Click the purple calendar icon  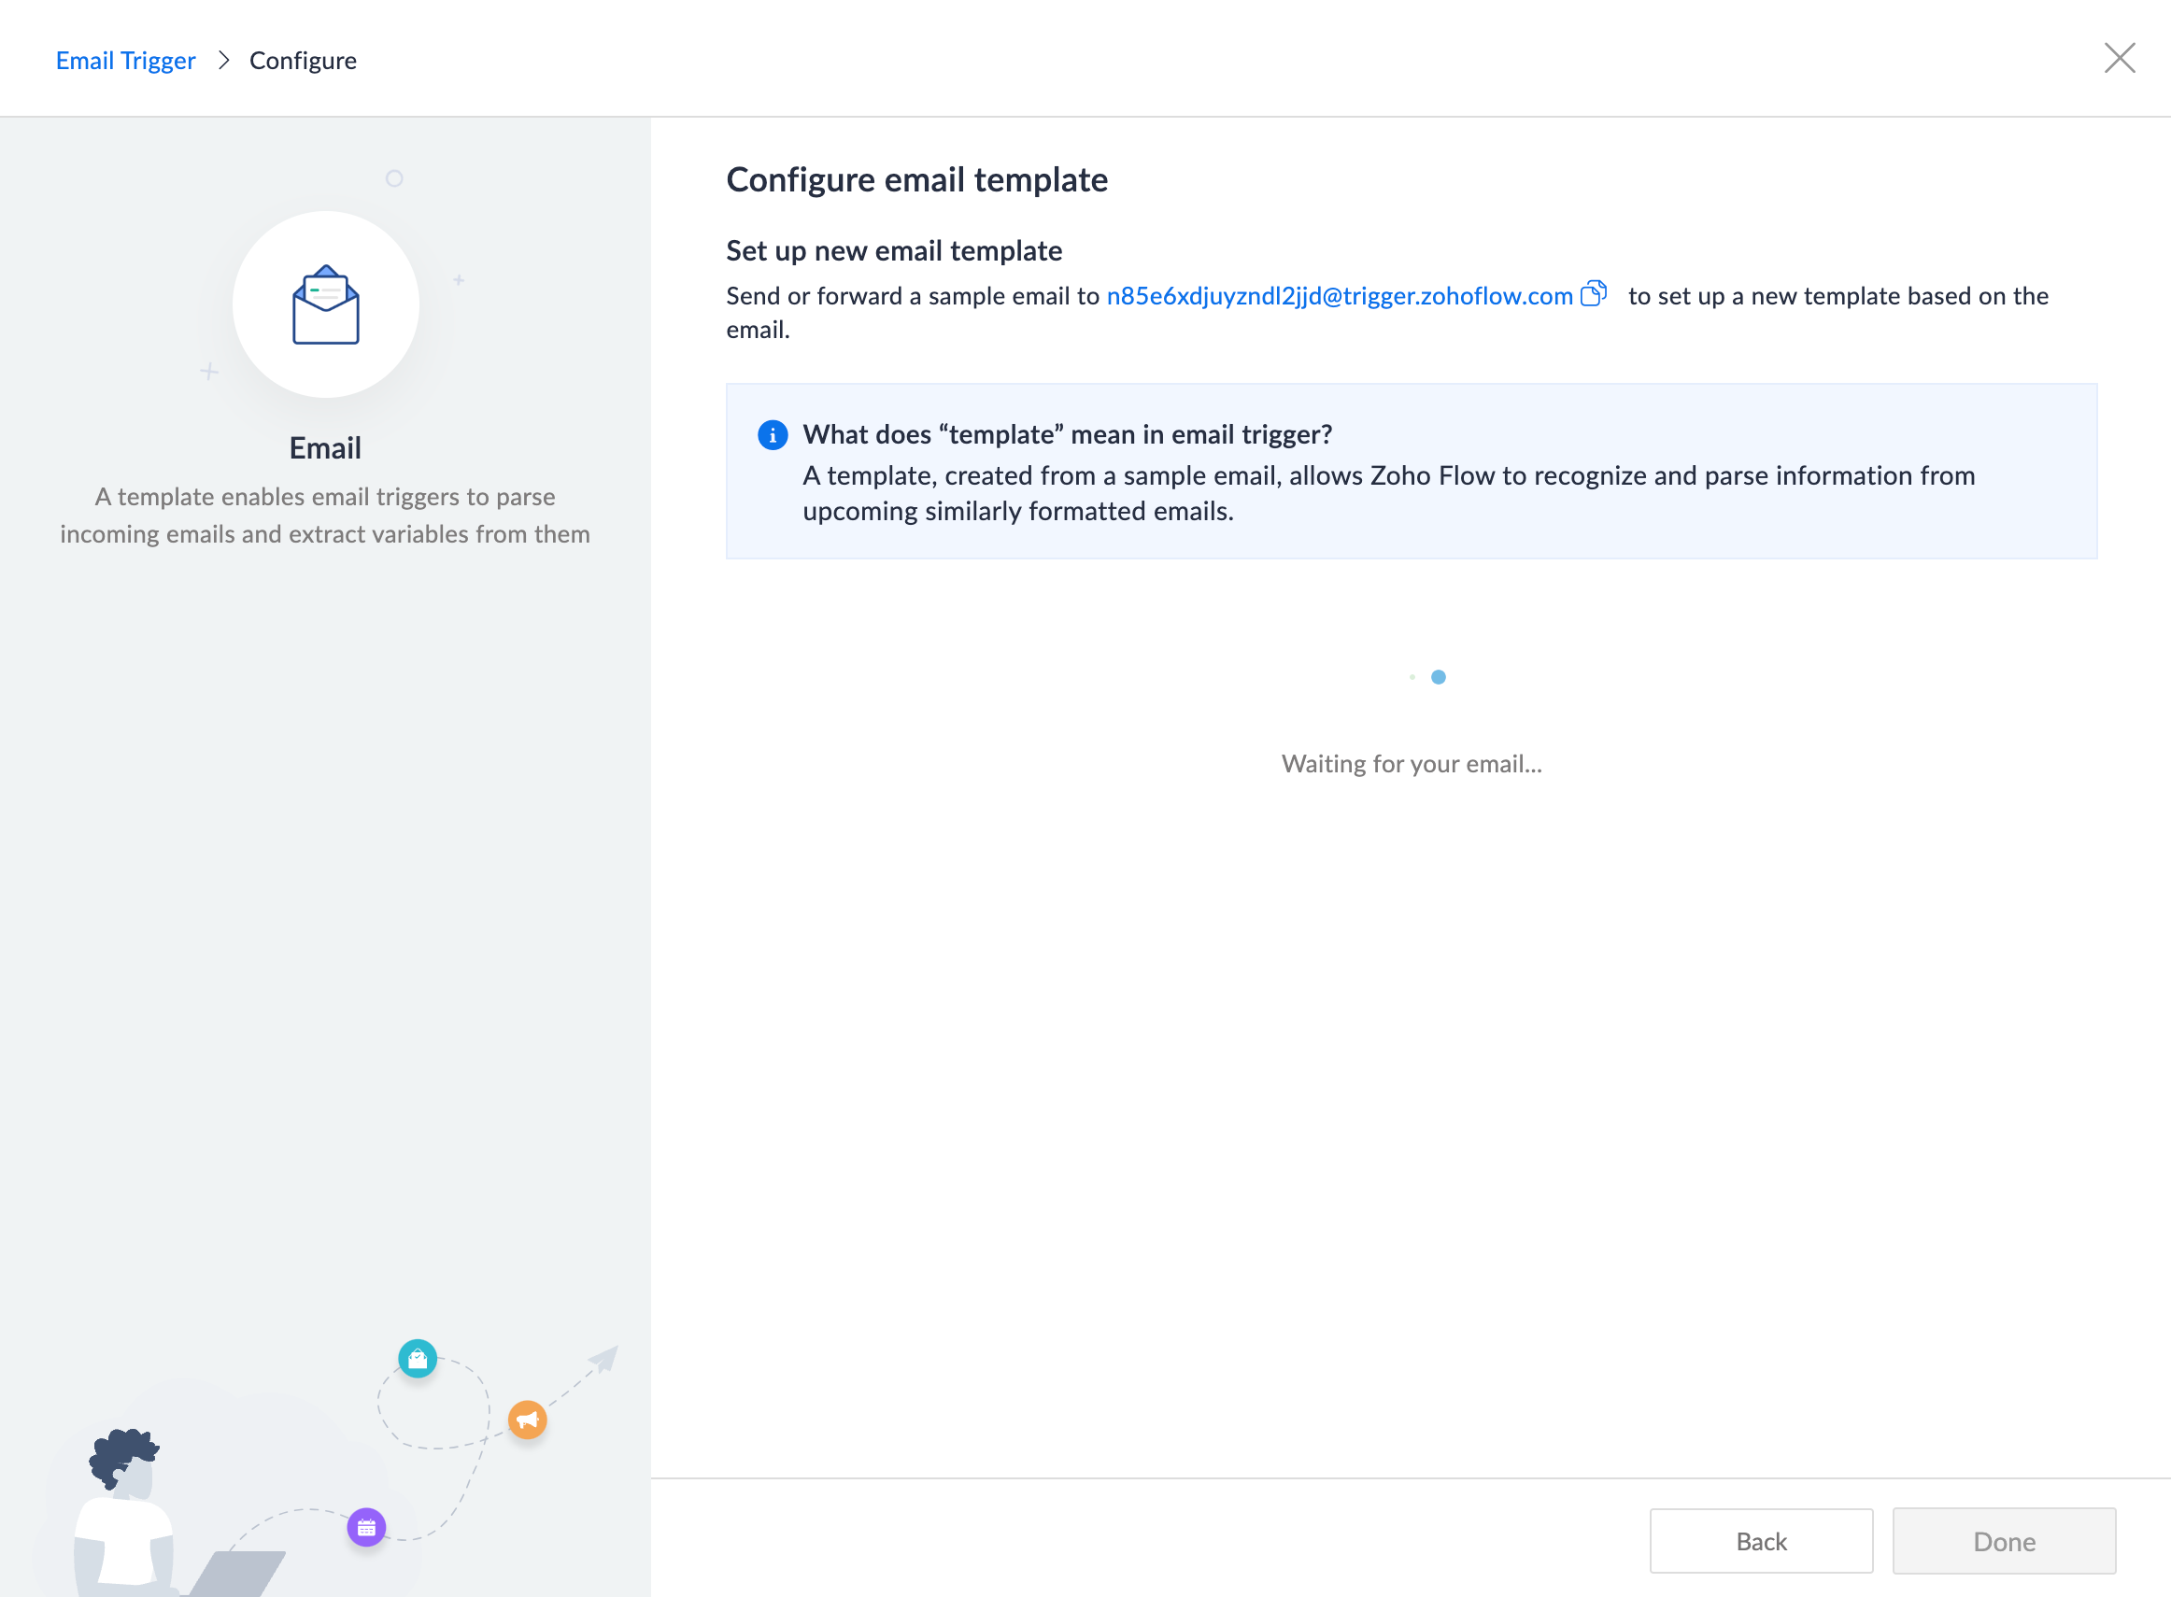click(366, 1527)
